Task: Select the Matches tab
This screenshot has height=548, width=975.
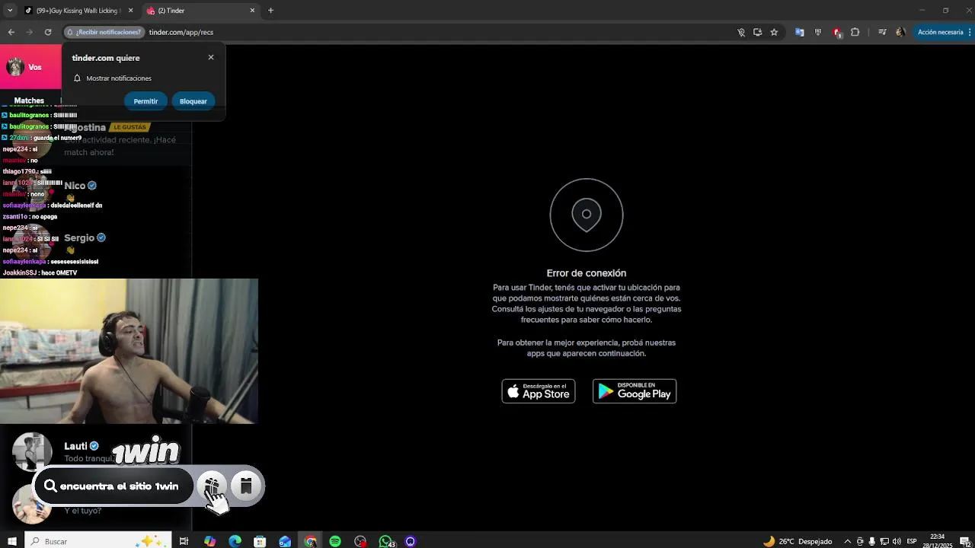Action: (x=29, y=100)
